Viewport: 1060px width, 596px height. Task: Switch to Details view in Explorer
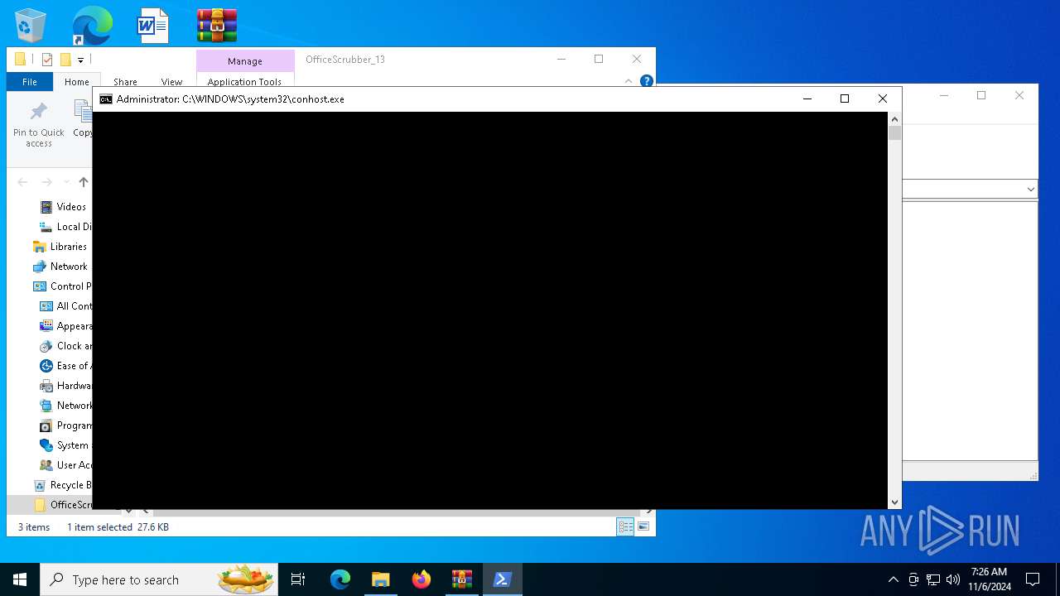click(625, 526)
